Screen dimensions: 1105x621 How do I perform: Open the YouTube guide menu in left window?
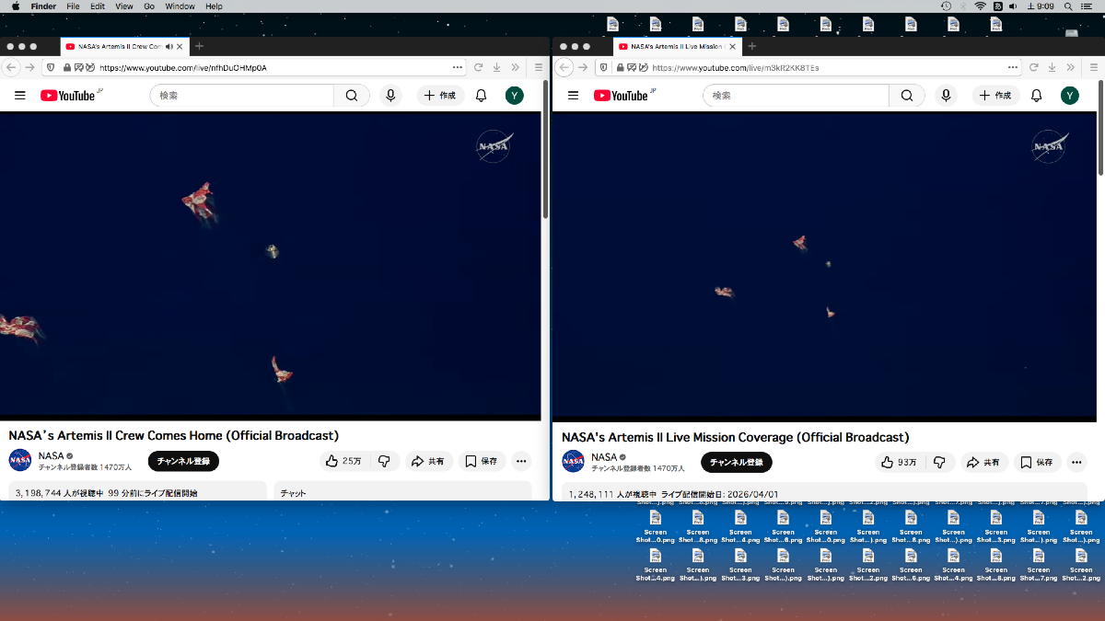19,95
